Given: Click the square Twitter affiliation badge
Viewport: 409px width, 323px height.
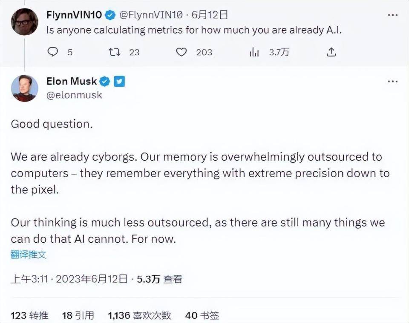Looking at the screenshot, I should coord(119,81).
